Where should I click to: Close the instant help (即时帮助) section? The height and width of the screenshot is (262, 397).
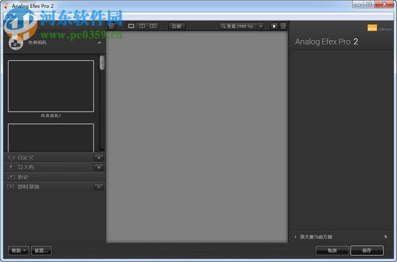98,186
